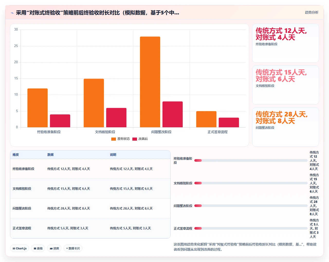Open the 传统方式 12人天 summary card

tap(286, 43)
